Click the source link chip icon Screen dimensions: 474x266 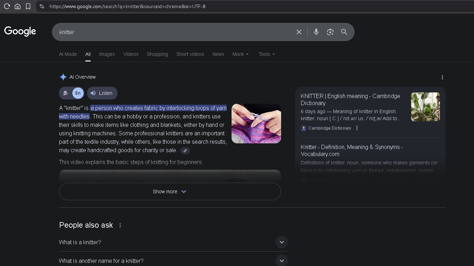[185, 150]
